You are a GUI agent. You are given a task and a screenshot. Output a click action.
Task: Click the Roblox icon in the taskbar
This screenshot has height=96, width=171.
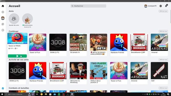(x=72, y=94)
